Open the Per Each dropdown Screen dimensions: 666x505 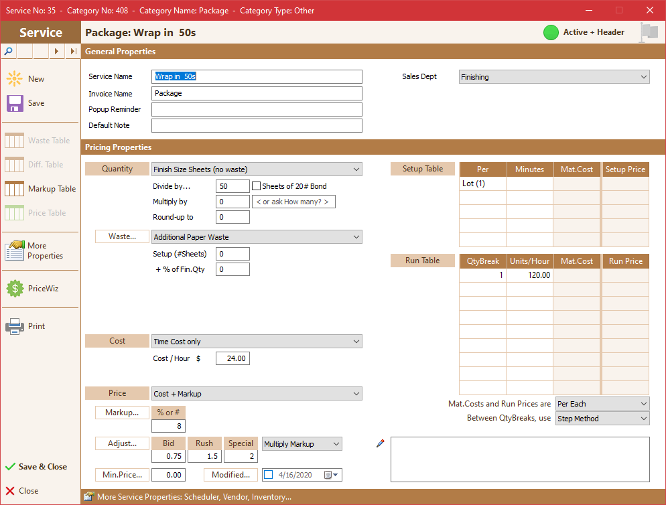coord(602,404)
